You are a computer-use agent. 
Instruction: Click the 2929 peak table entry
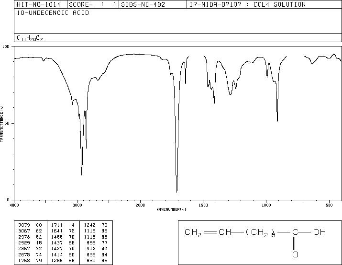(x=24, y=242)
